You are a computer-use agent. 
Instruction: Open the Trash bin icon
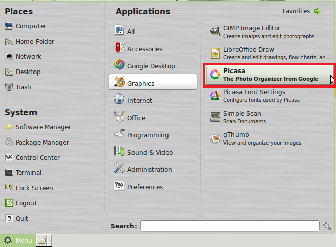pyautogui.click(x=9, y=87)
